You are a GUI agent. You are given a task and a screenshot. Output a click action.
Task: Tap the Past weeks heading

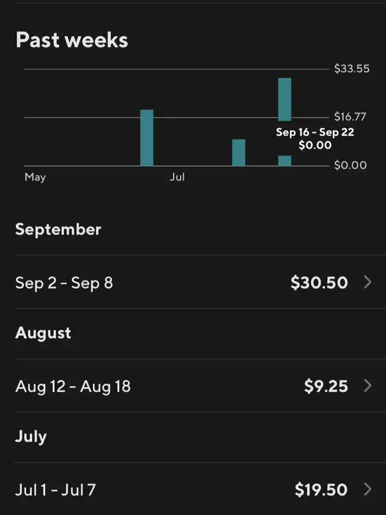pos(72,40)
